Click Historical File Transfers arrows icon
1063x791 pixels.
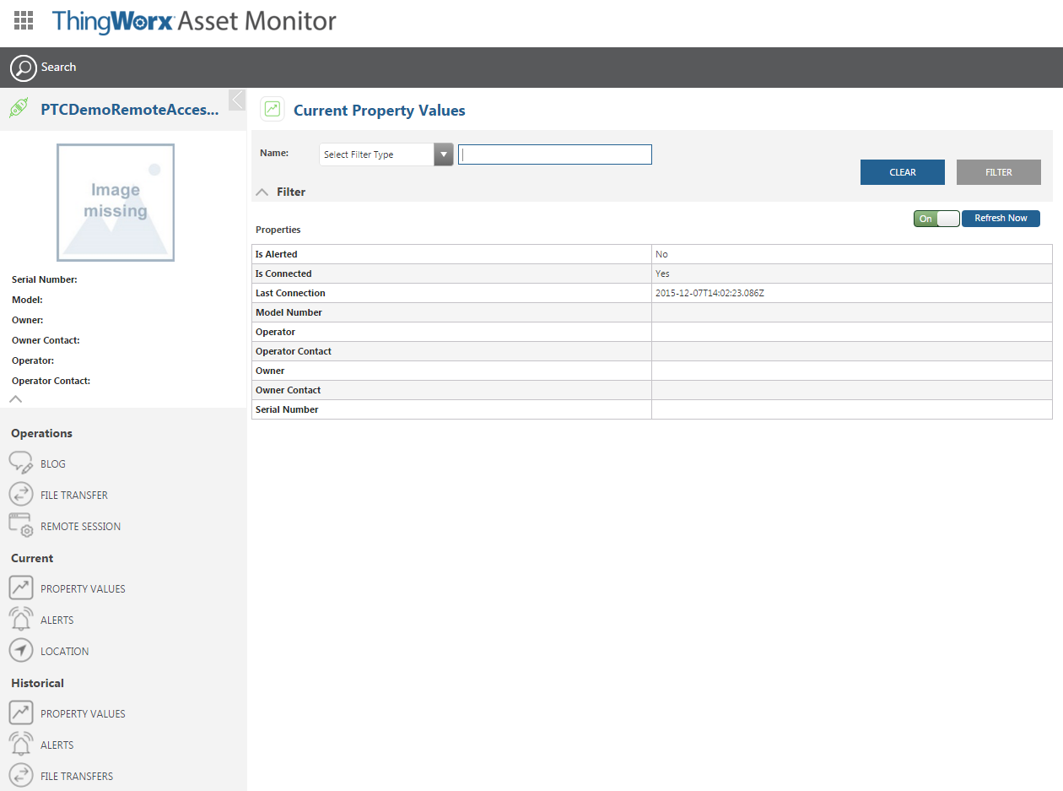pos(21,775)
